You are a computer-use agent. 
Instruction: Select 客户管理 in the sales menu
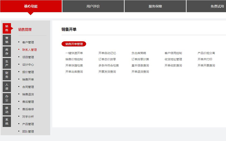tap(28, 42)
